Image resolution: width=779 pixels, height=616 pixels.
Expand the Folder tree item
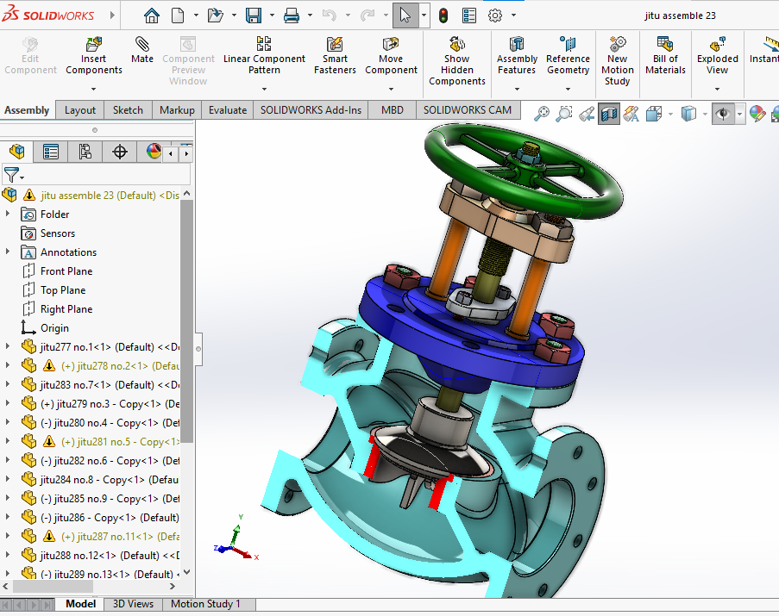(x=8, y=214)
